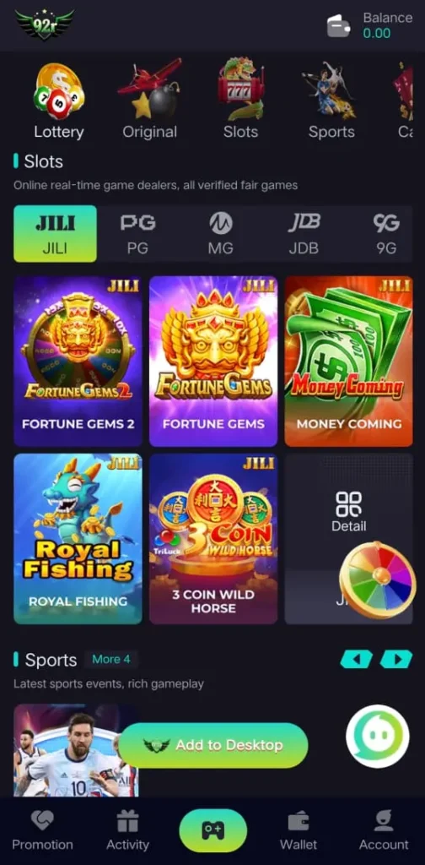Click the Add to Desktop button
This screenshot has width=425, height=865.
[x=213, y=745]
